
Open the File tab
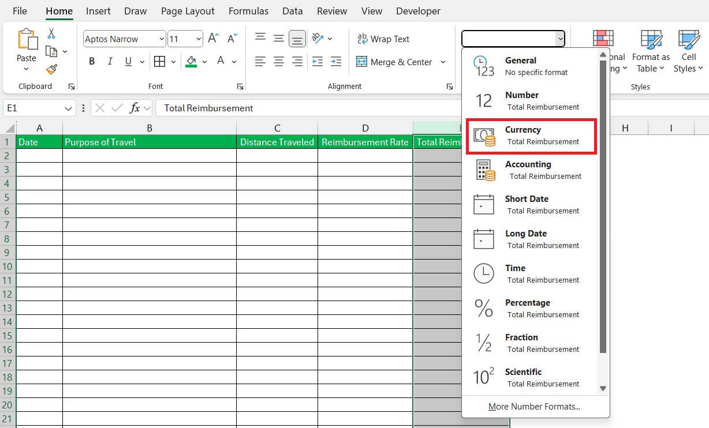pyautogui.click(x=20, y=11)
